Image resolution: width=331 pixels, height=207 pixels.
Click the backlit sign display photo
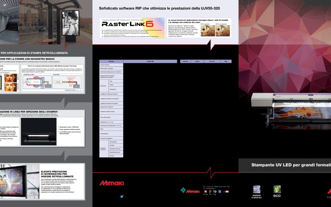[20, 181]
